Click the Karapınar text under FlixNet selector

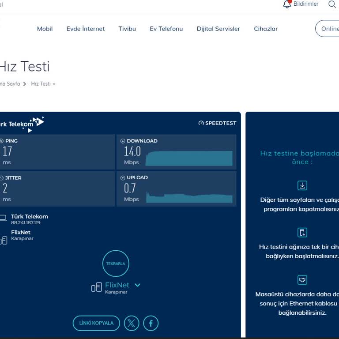click(x=116, y=292)
